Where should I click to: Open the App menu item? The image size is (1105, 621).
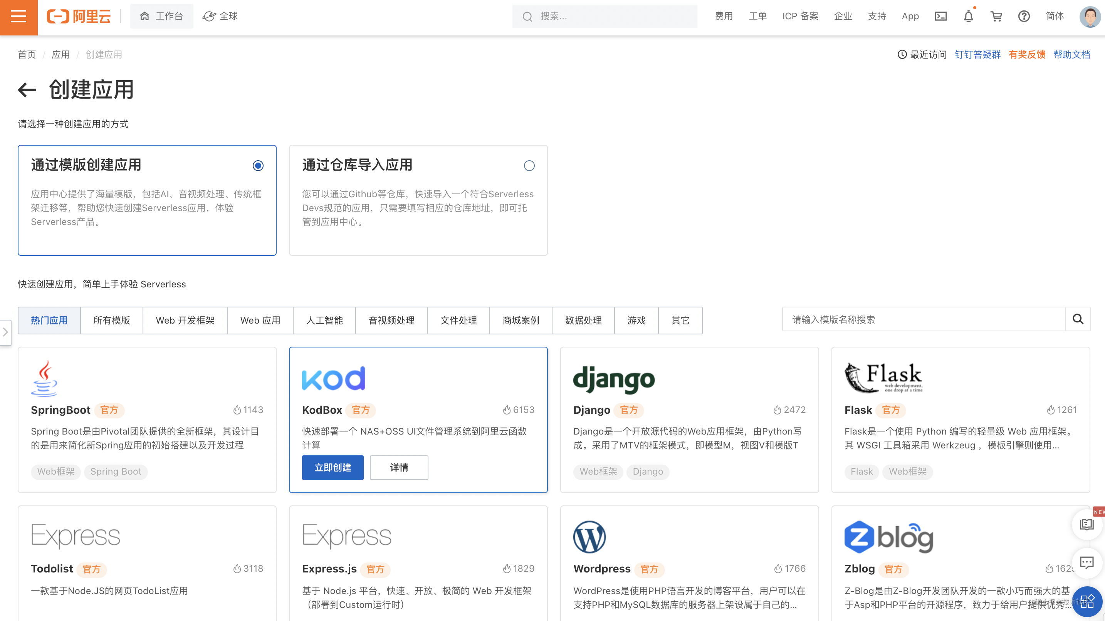pyautogui.click(x=910, y=16)
